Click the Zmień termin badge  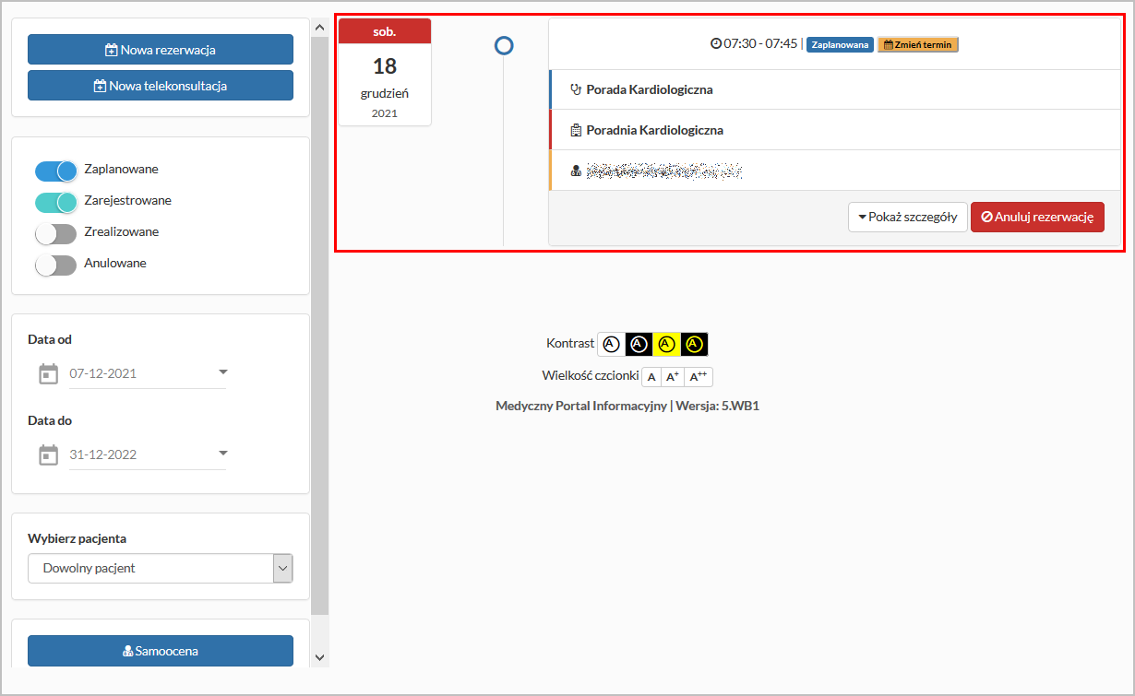[917, 44]
